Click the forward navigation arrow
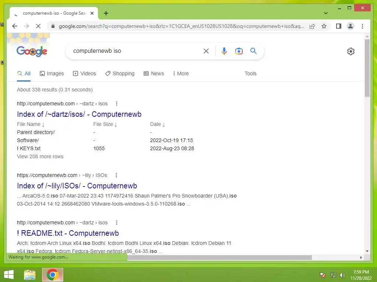This screenshot has height=282, width=377. (x=27, y=26)
